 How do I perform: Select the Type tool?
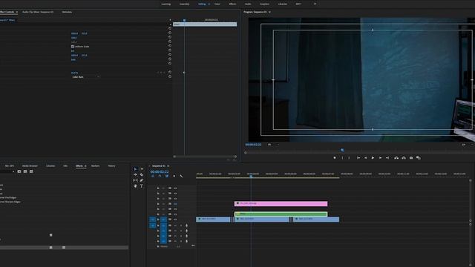point(142,186)
